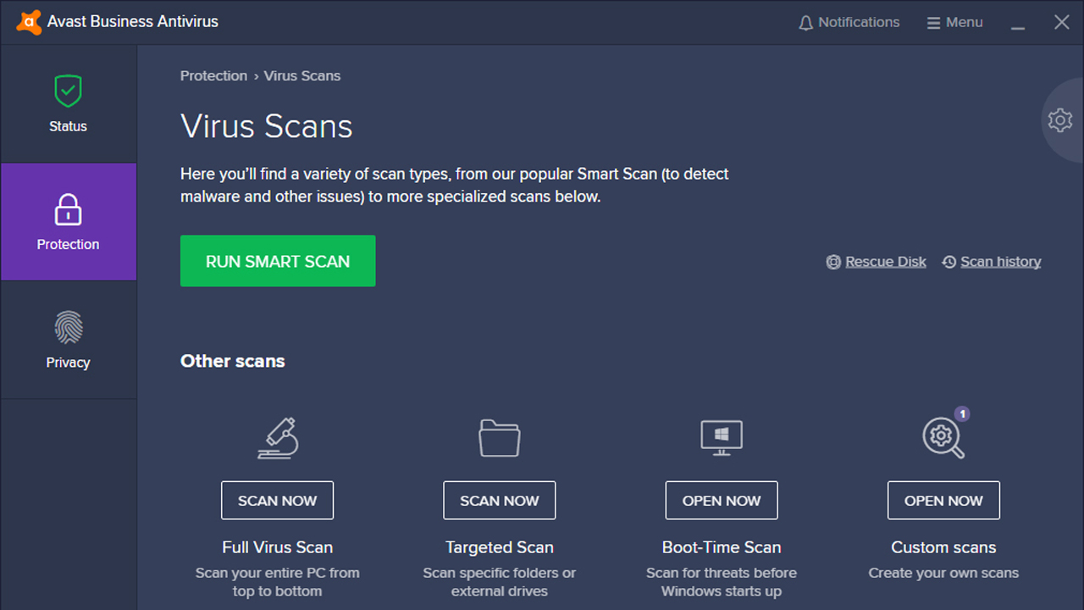The width and height of the screenshot is (1084, 610).
Task: Click the Custom scans magnifier gear icon
Action: click(943, 439)
